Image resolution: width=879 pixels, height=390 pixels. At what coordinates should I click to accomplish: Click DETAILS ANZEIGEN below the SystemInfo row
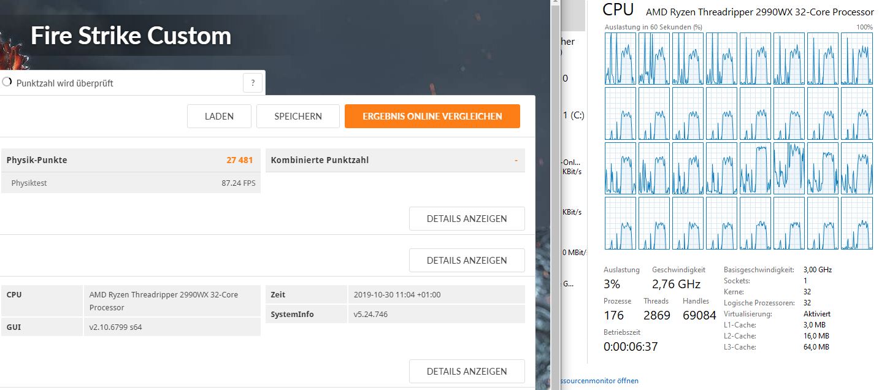[467, 371]
